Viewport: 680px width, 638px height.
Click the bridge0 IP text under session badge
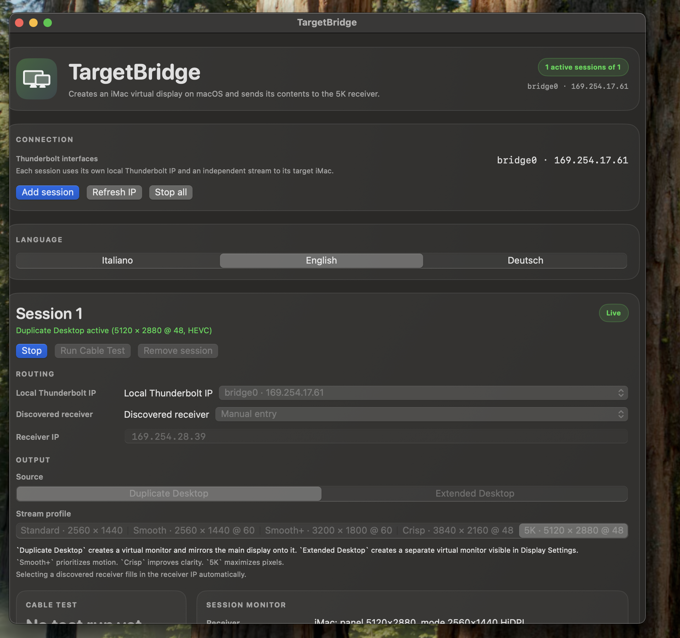(x=578, y=86)
